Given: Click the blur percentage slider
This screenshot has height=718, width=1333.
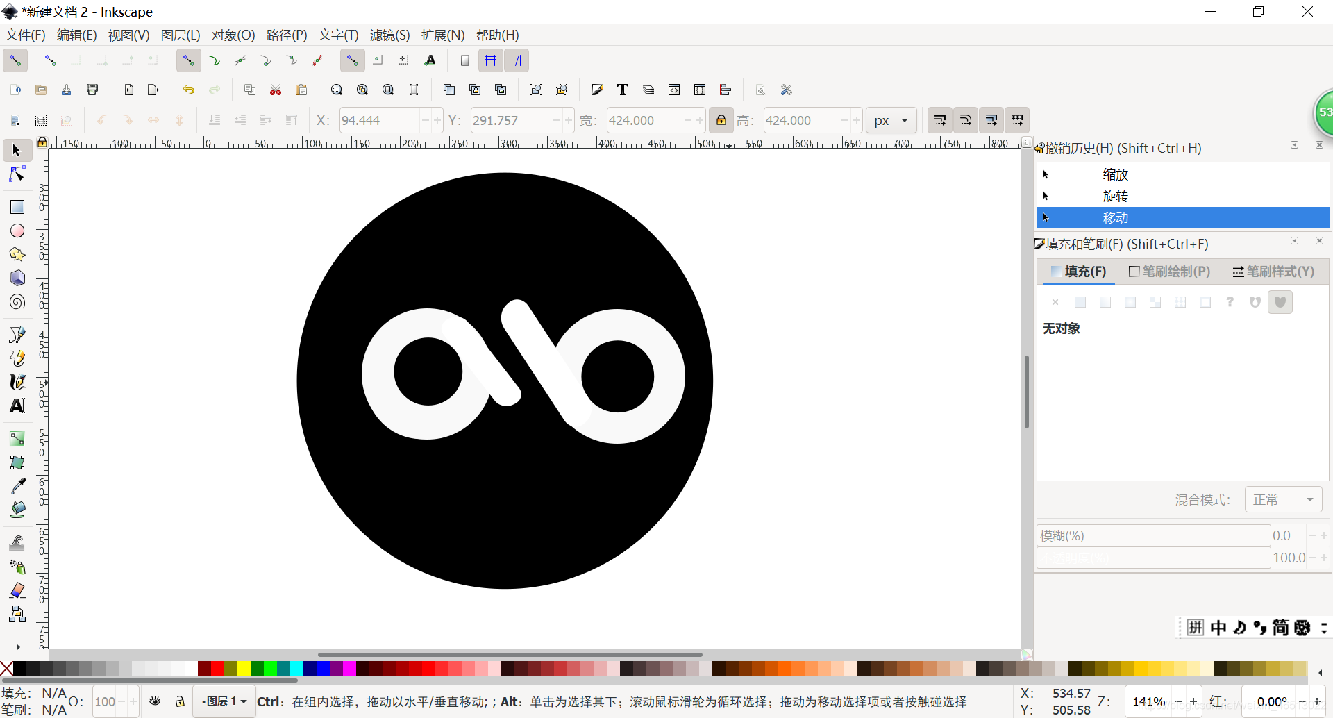Looking at the screenshot, I should pyautogui.click(x=1153, y=535).
